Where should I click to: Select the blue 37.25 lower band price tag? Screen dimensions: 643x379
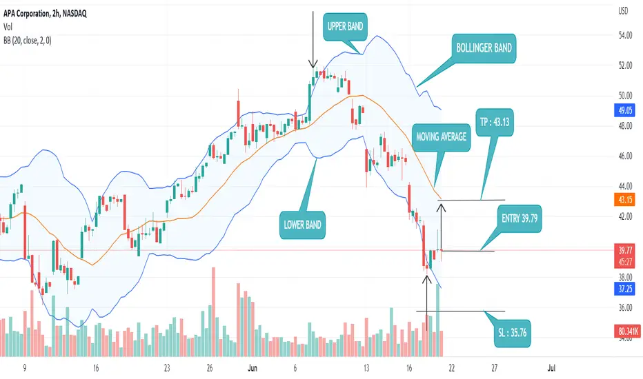pyautogui.click(x=625, y=289)
